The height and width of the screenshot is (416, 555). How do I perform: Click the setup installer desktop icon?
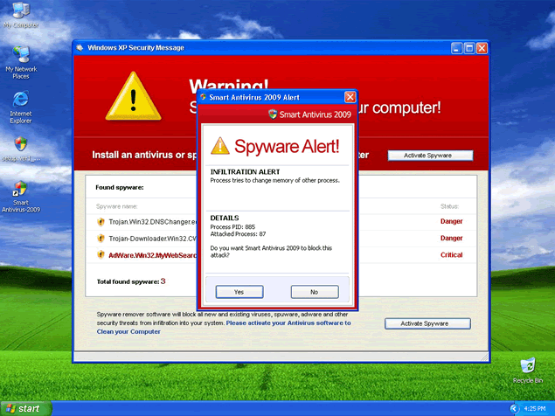(x=20, y=143)
